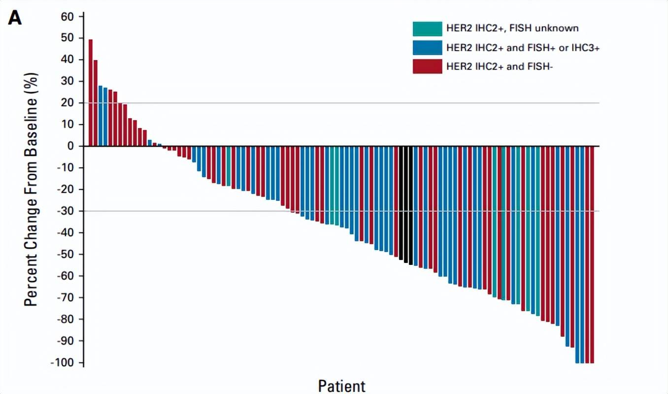Click the last red bar reaching -100

pyautogui.click(x=592, y=255)
